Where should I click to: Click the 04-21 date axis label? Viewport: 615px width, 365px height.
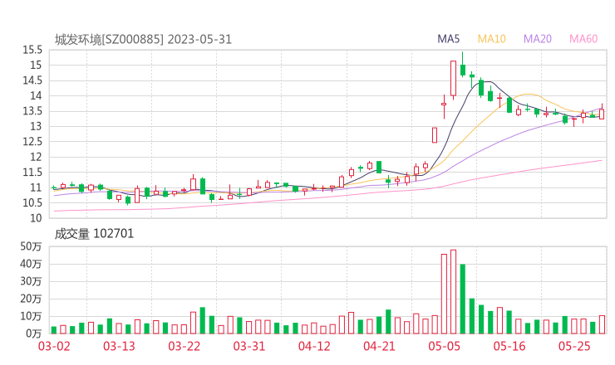coord(379,346)
